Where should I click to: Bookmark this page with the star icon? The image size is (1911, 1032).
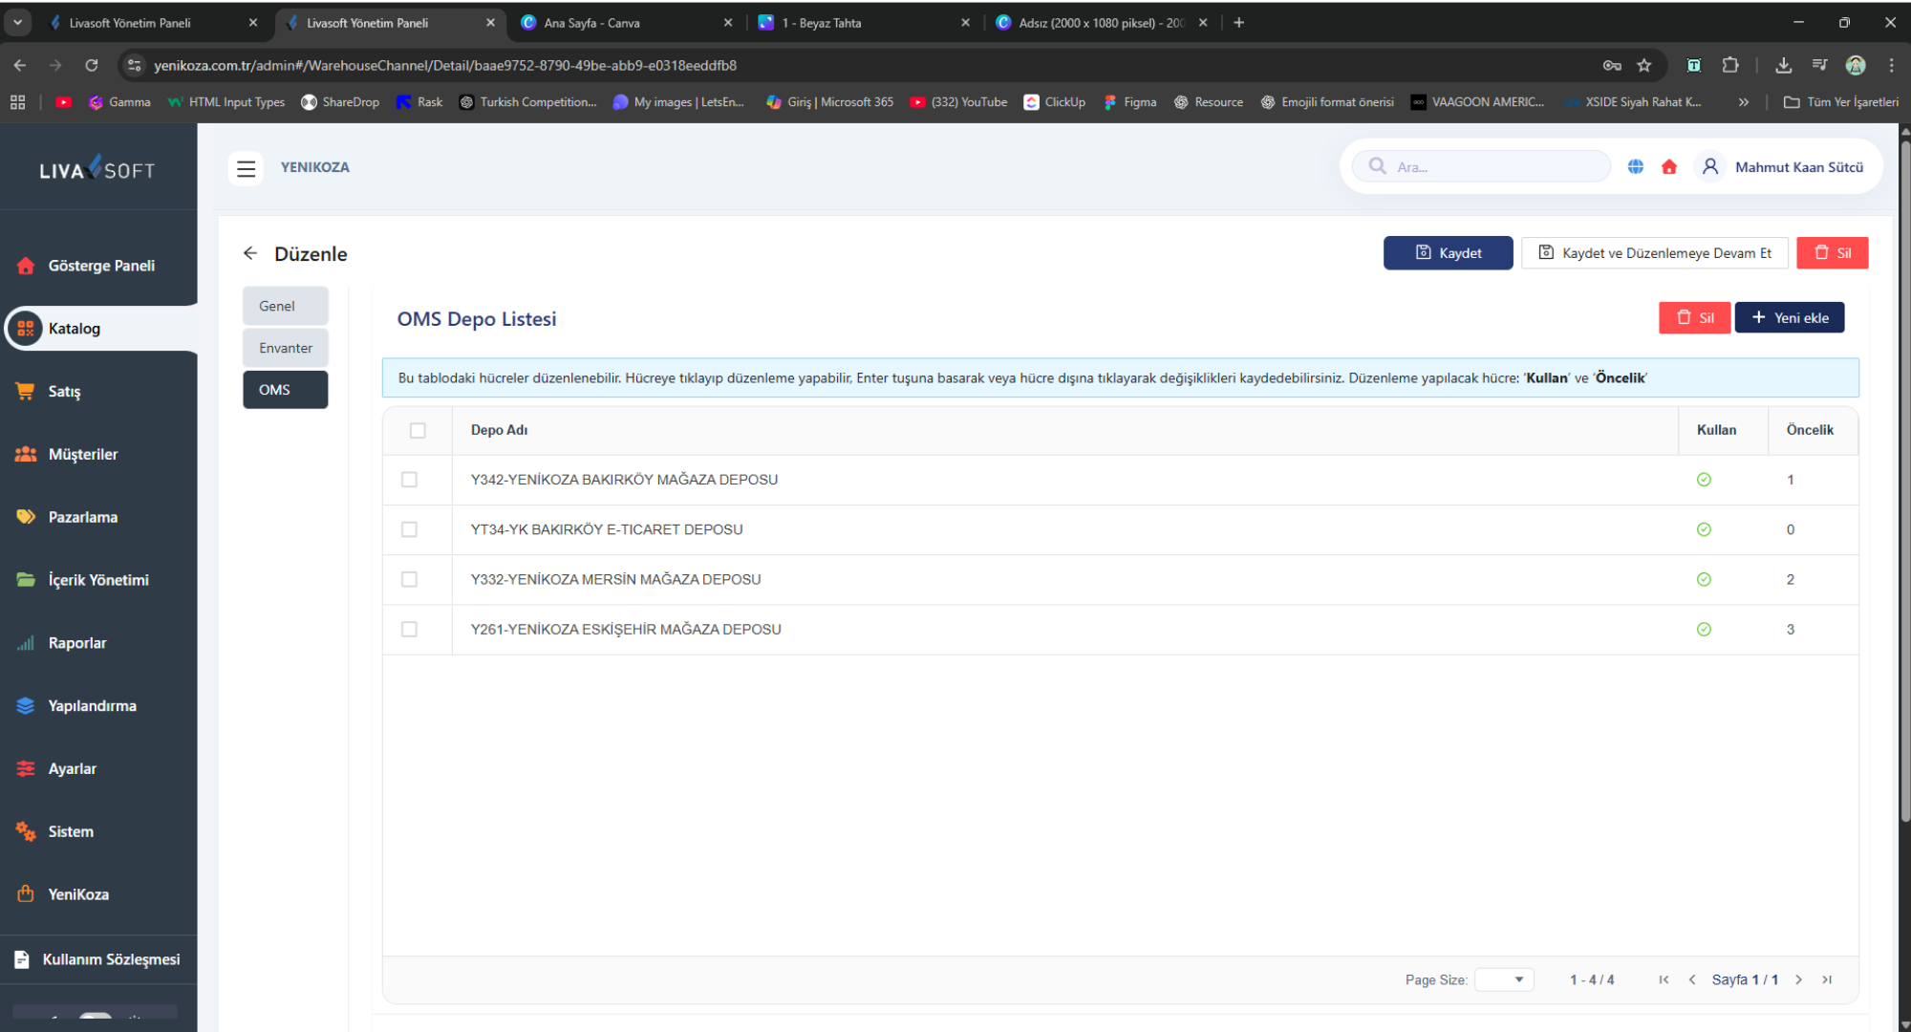point(1644,65)
